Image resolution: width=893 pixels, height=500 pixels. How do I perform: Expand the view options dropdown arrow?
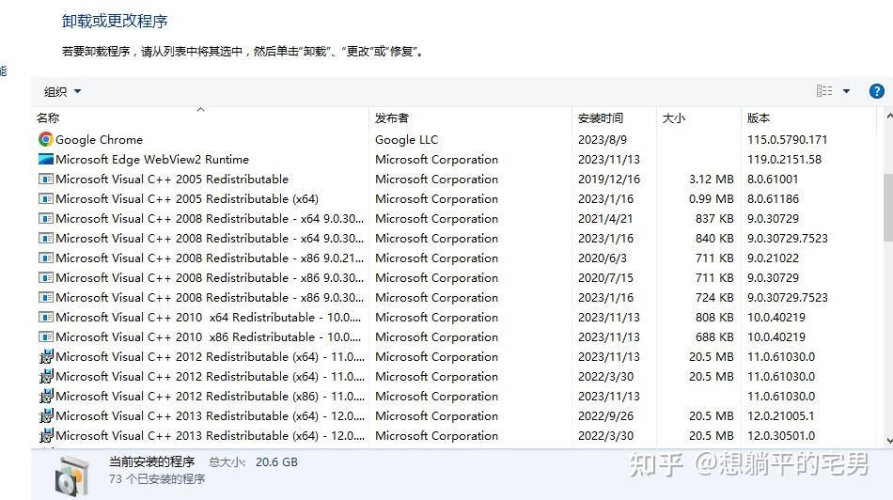click(846, 91)
